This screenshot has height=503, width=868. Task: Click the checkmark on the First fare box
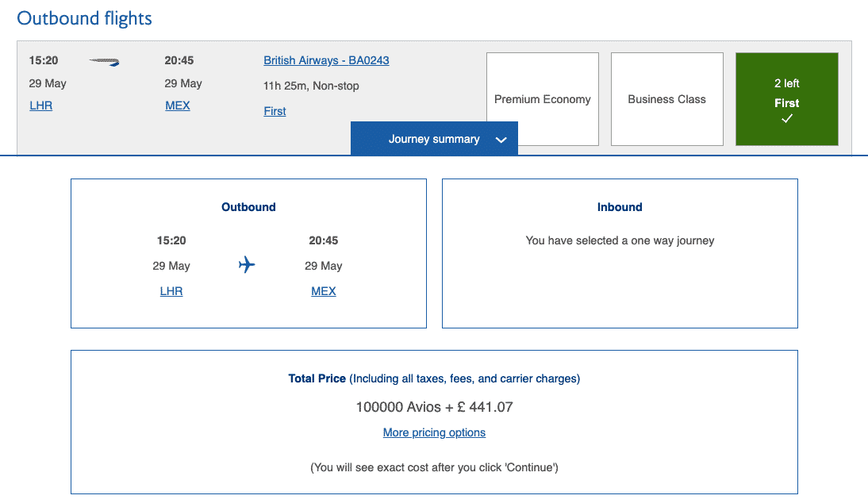(x=786, y=118)
